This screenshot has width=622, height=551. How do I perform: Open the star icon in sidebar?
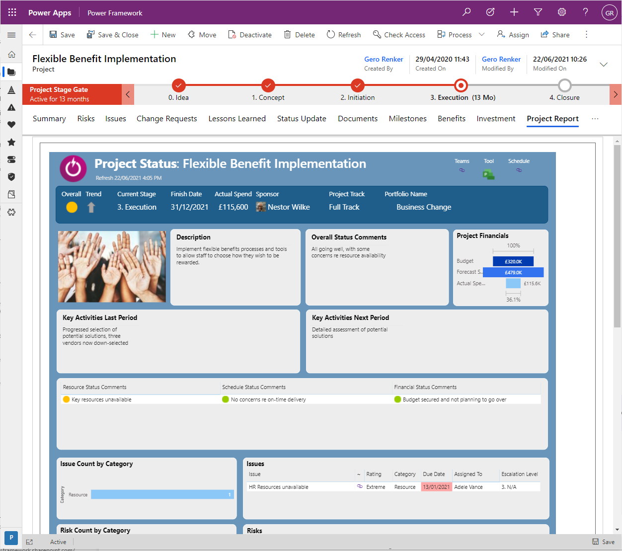click(11, 142)
